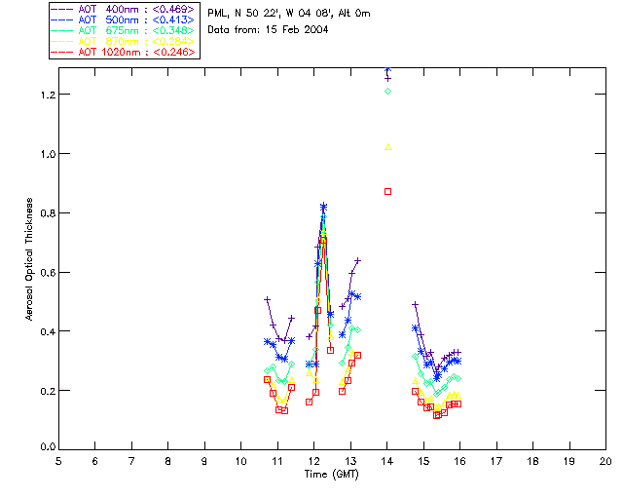Screen dimensions: 623x499
Task: Click the y-axis tick label 1.0
Action: 48,154
